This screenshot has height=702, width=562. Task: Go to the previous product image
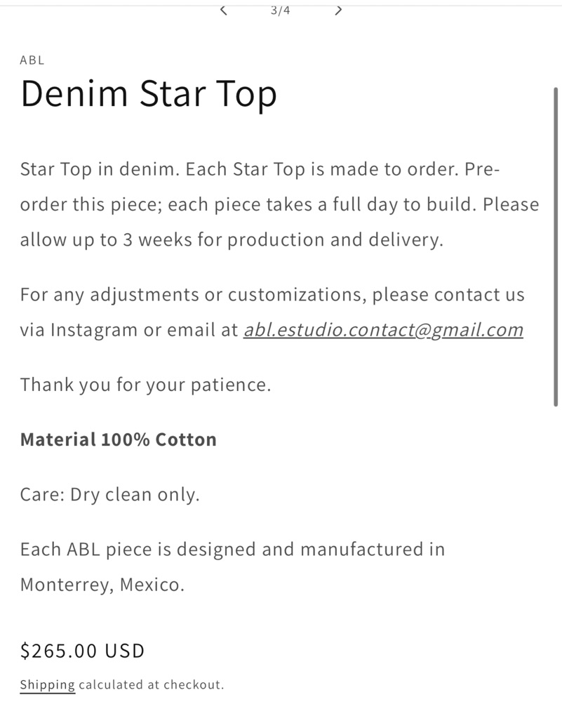pos(224,10)
